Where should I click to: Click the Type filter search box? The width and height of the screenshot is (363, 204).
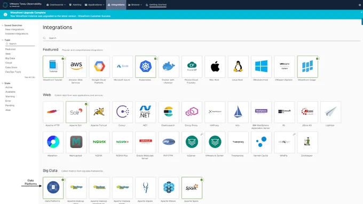[20, 44]
